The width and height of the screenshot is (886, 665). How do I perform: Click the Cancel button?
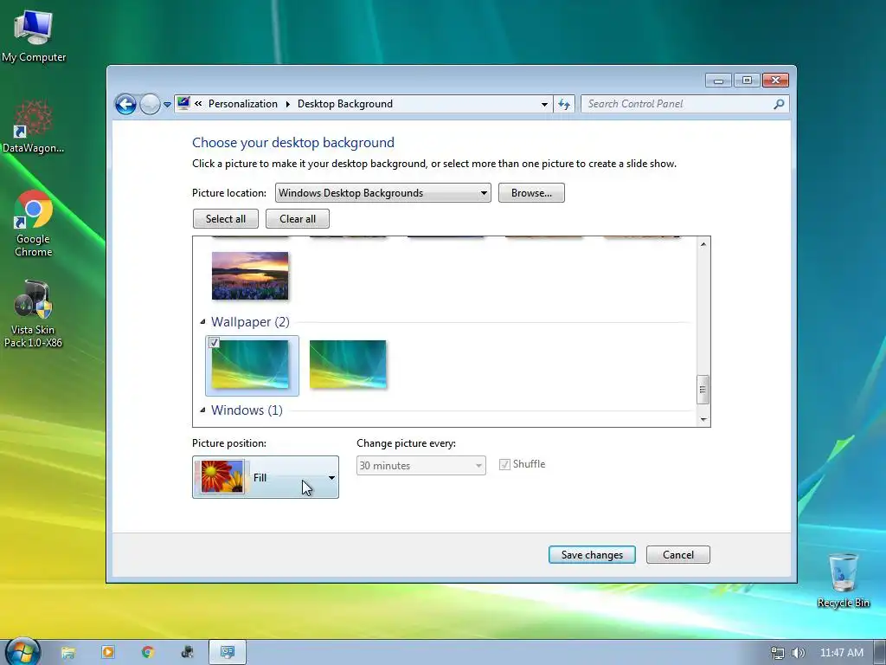pos(678,555)
